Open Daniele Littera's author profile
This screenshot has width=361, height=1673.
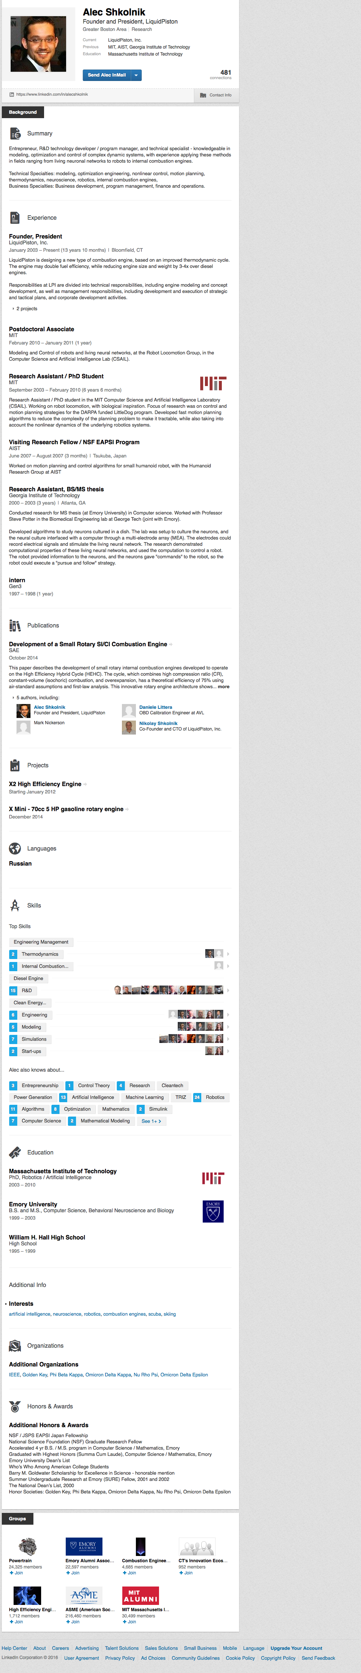(156, 707)
